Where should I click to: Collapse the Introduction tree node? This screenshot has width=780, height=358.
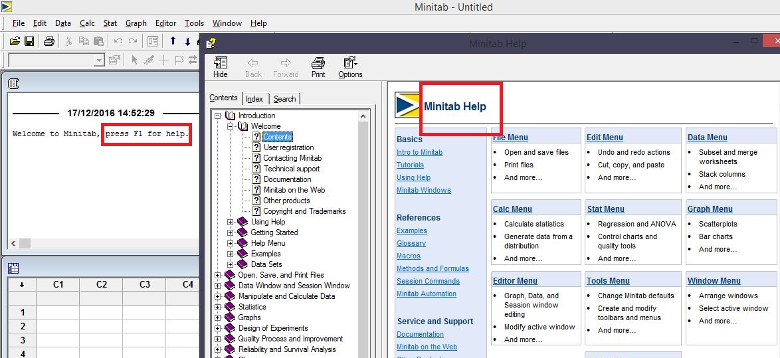click(x=217, y=116)
